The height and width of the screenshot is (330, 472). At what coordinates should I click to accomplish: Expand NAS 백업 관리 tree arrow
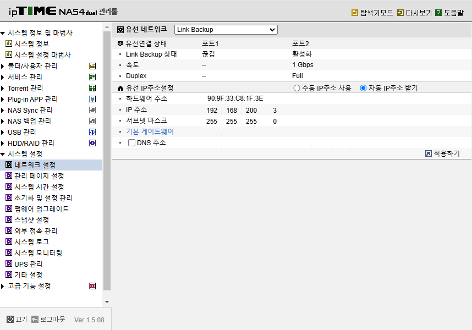pos(2,121)
